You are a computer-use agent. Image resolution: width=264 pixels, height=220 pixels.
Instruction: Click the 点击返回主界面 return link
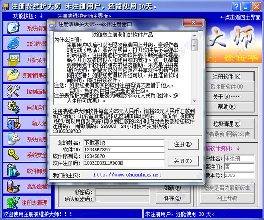[240, 17]
